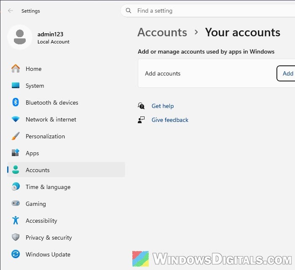Open the Get help link
The width and height of the screenshot is (295, 270).
tap(163, 106)
